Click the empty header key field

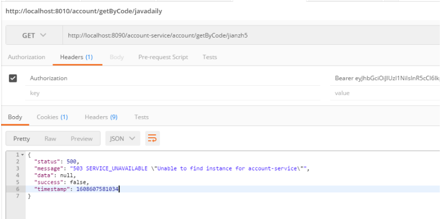point(172,93)
